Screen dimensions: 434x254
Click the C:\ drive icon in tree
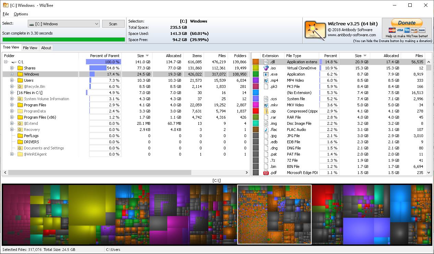[14, 62]
